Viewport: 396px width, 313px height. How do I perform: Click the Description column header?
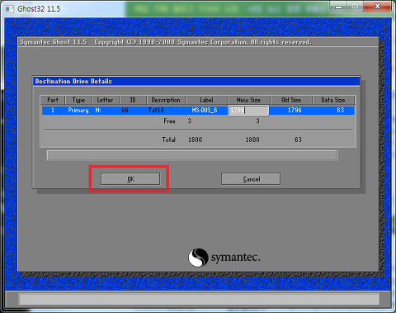pos(166,100)
